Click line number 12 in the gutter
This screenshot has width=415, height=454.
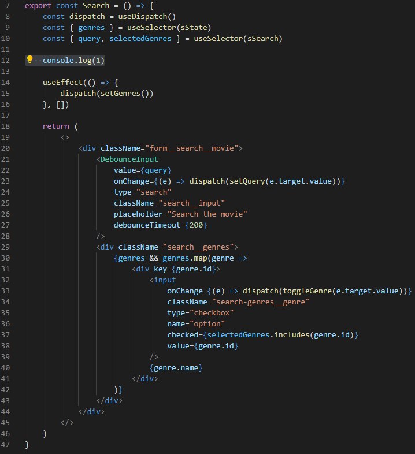5,61
